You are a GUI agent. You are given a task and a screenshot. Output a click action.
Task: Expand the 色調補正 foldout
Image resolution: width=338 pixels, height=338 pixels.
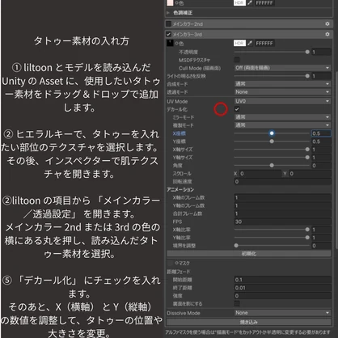(168, 13)
